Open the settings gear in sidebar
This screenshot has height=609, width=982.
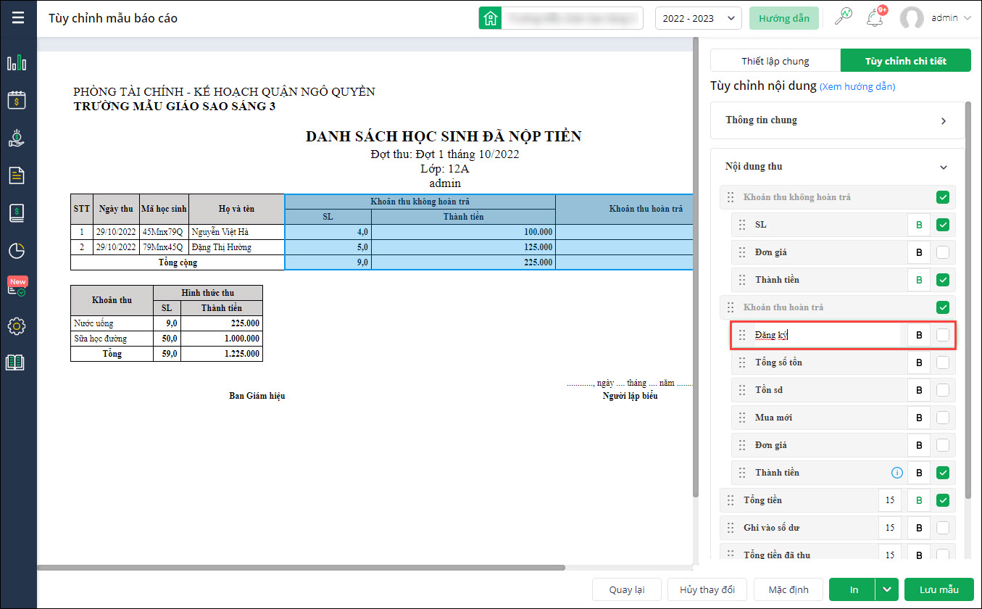click(x=16, y=326)
